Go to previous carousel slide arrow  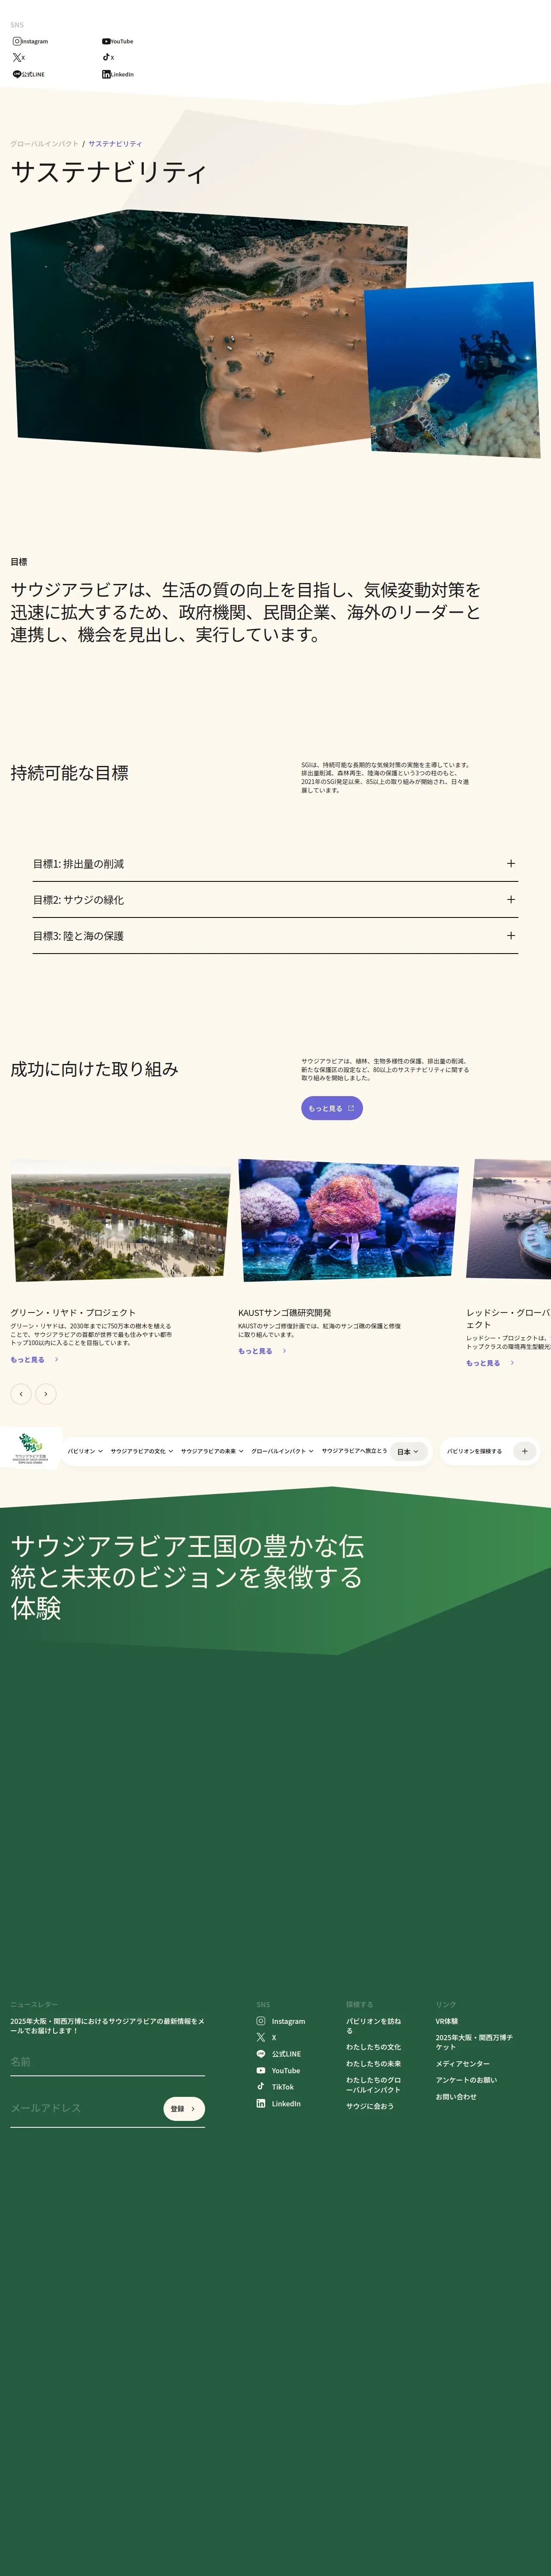21,1393
